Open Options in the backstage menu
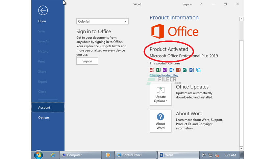The height and width of the screenshot is (159, 275). (x=44, y=118)
